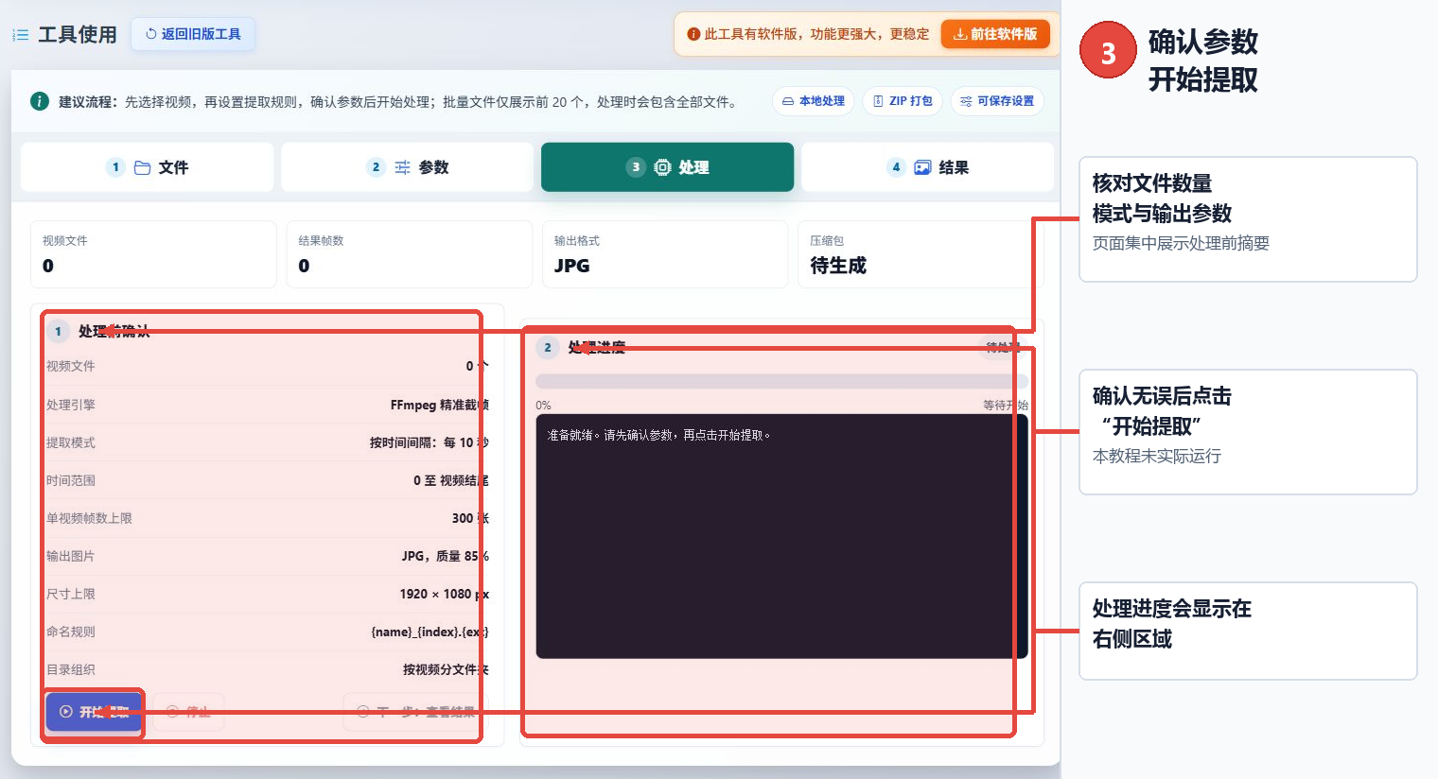Click the 输出图片 JPG 质量 row

268,556
